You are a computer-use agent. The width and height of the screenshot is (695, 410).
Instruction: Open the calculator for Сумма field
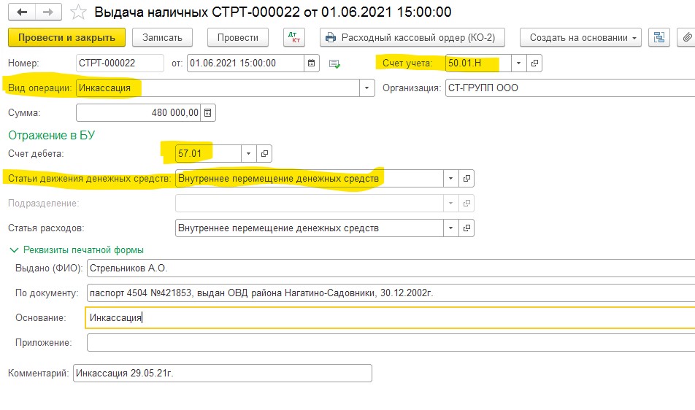click(x=208, y=113)
